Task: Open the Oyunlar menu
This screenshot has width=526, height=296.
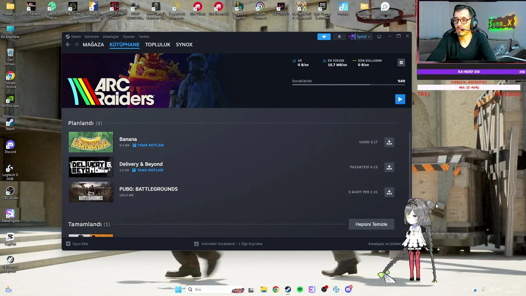Action: click(129, 37)
